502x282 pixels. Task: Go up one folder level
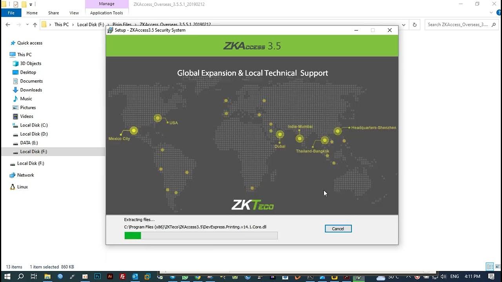[x=35, y=25]
